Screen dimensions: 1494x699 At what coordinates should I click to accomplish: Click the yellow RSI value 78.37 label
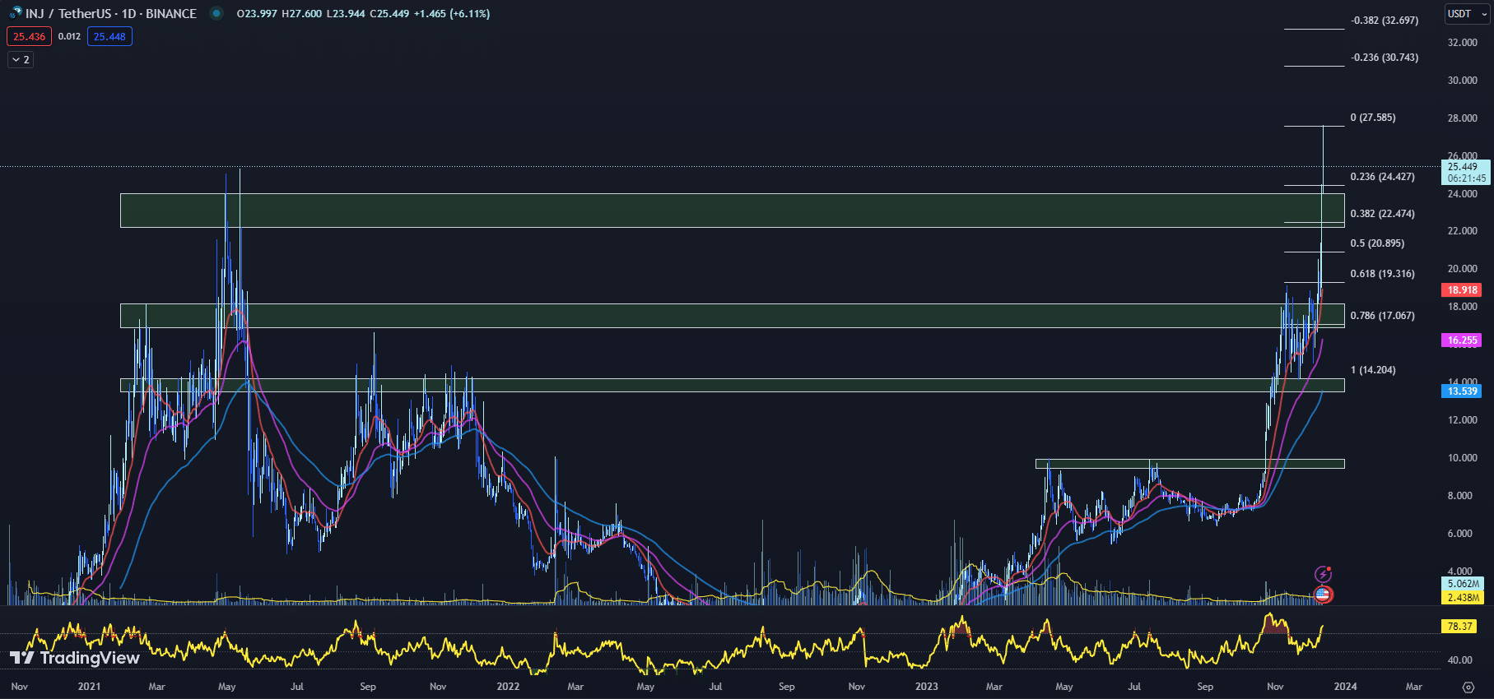[1459, 627]
